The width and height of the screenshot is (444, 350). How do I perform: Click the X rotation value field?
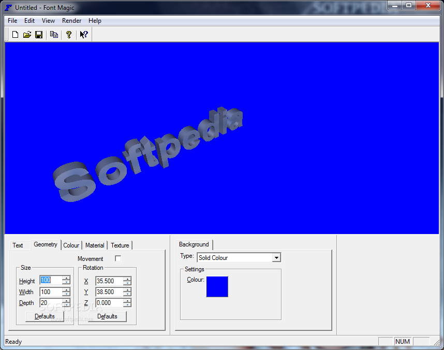point(109,281)
